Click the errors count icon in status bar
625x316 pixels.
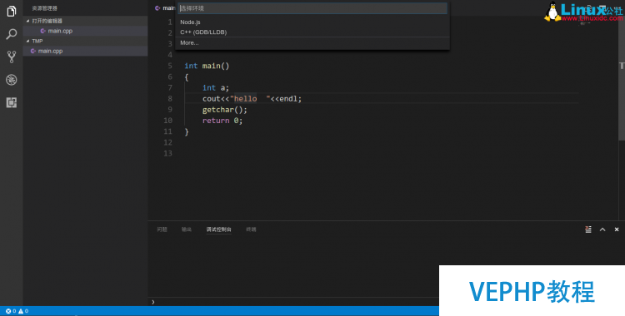point(11,311)
